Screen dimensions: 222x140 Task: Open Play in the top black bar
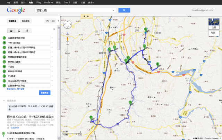(x=39, y=2)
